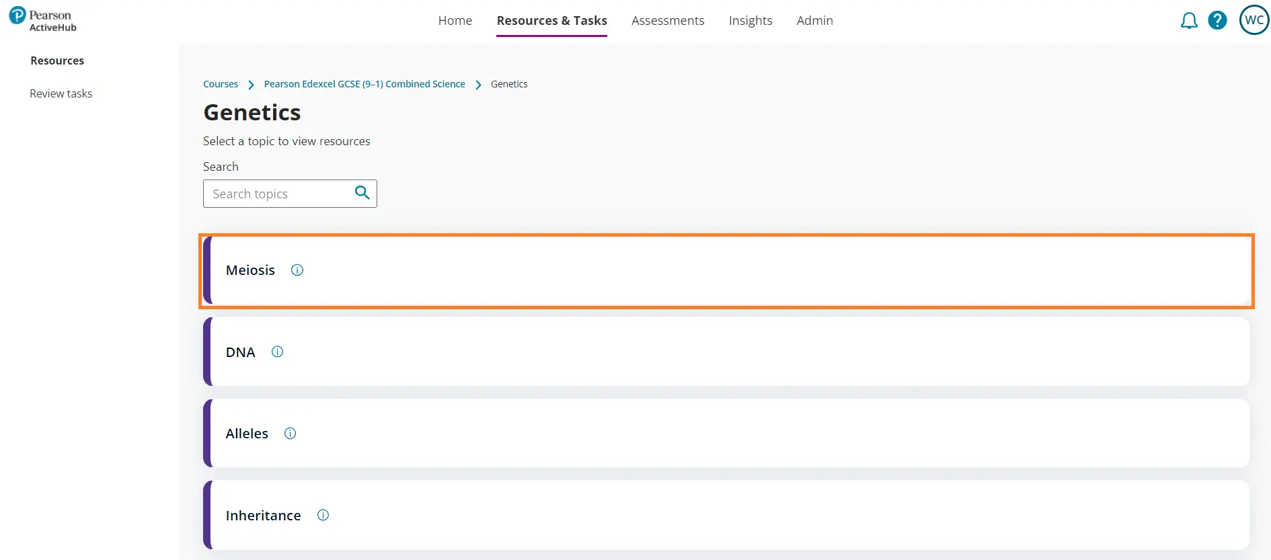The image size is (1271, 560).
Task: Open the help question mark icon
Action: click(x=1217, y=21)
